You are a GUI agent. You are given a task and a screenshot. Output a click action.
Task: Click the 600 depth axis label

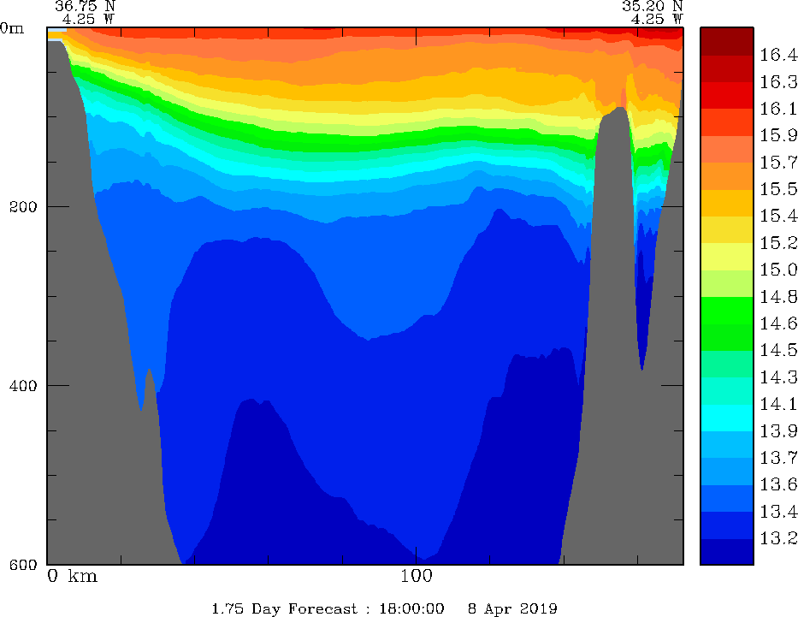pyautogui.click(x=23, y=565)
